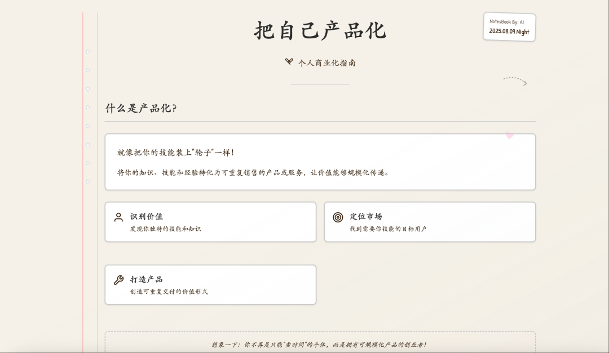Click description 找到需要你技能的目标用户
The image size is (609, 353).
point(388,229)
